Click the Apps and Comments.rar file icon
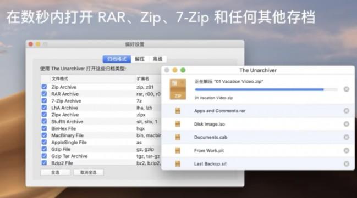The image size is (357, 198). pos(178,111)
